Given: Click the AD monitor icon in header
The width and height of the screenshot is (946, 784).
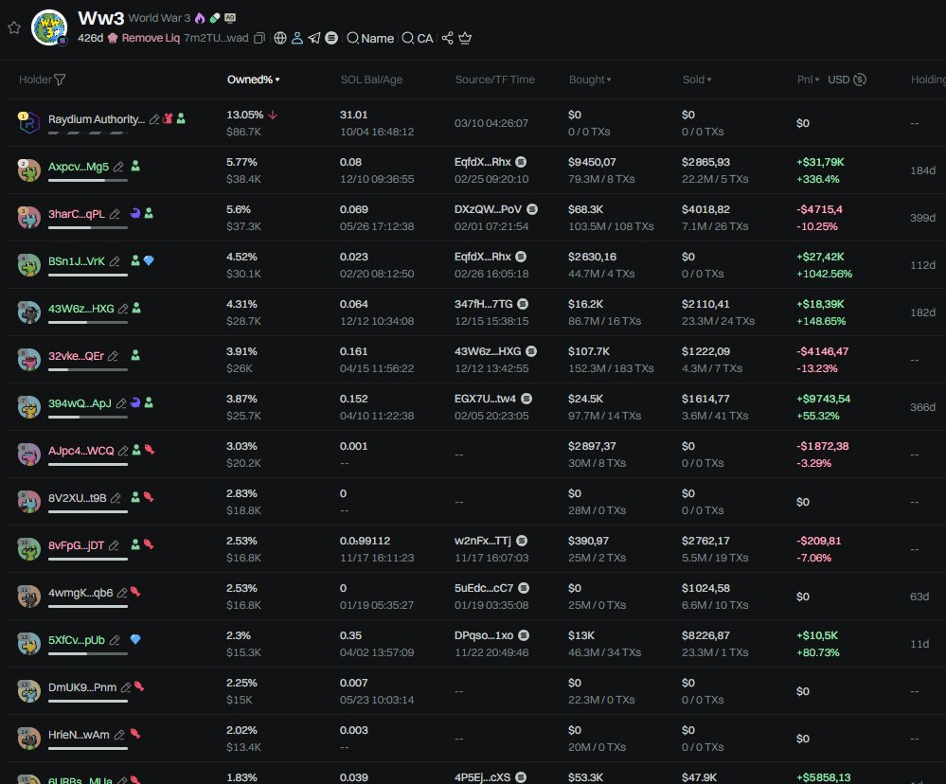Looking at the screenshot, I should 230,18.
